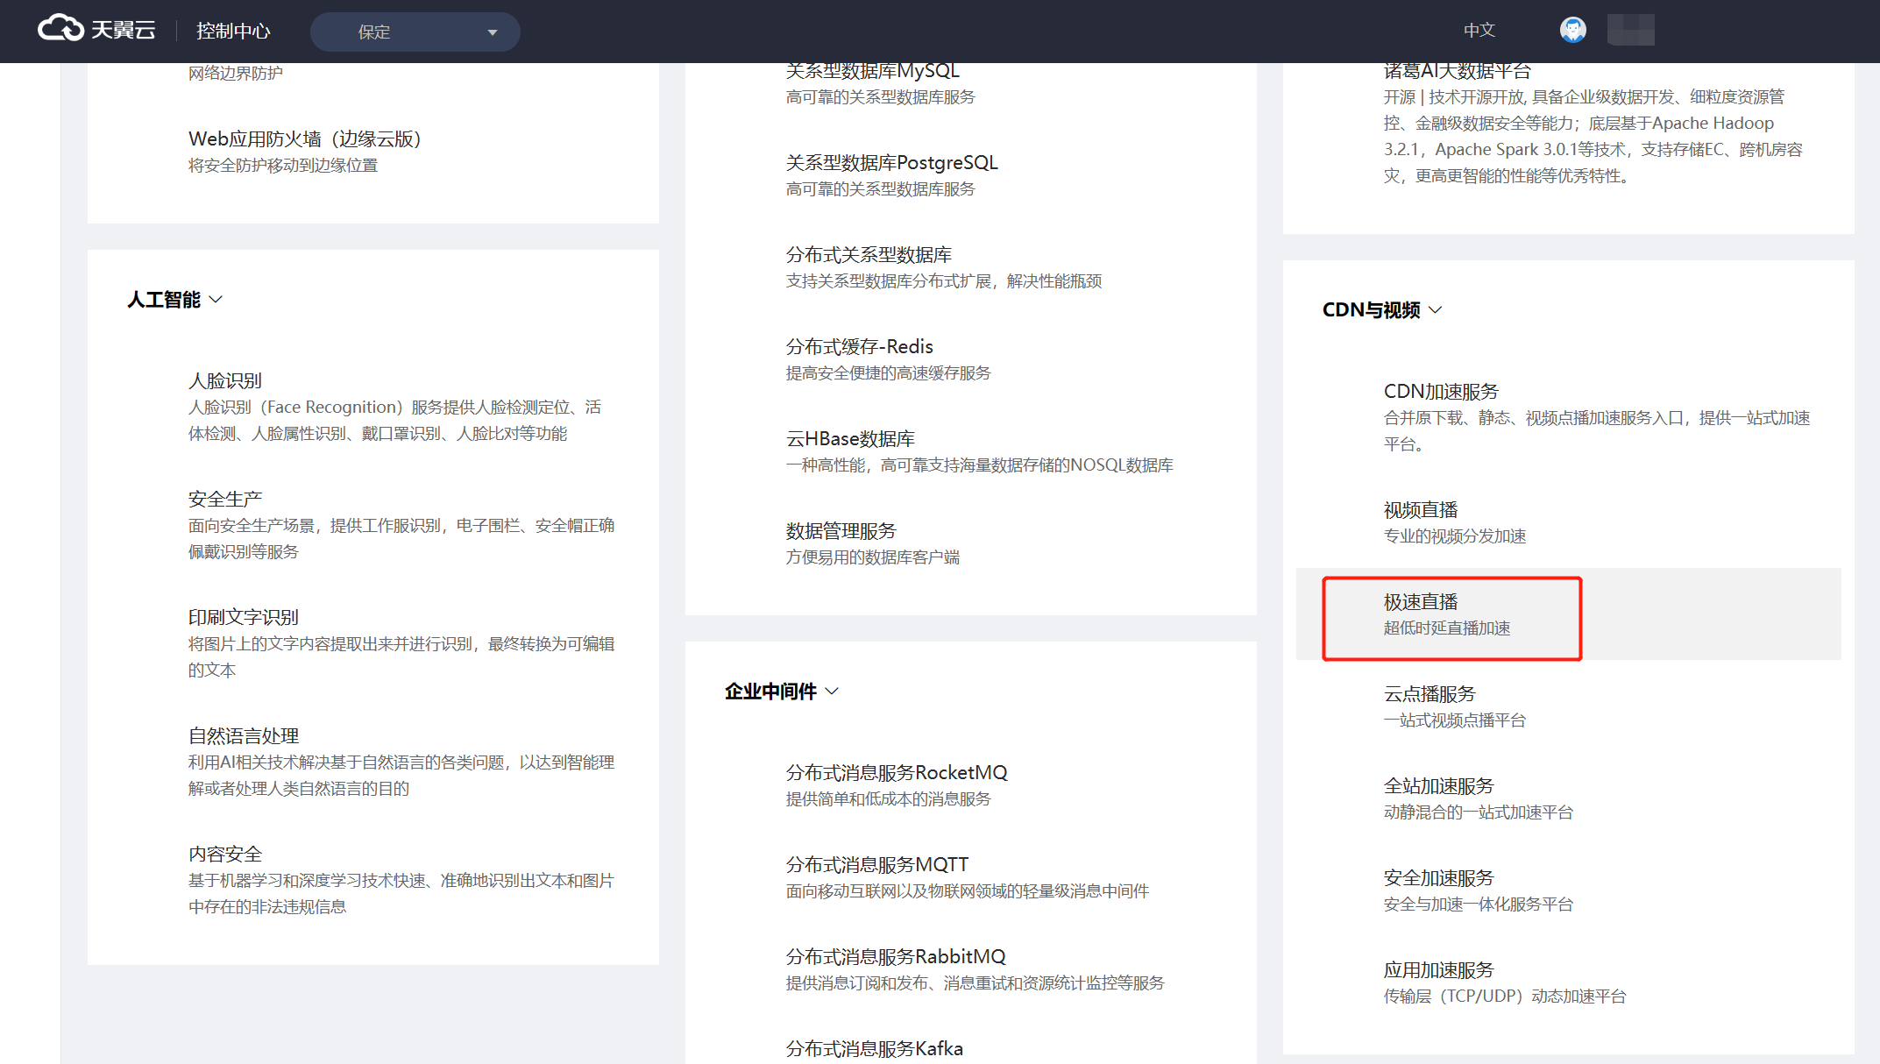
Task: Open 分布式缓存-Redis
Action: 860,347
